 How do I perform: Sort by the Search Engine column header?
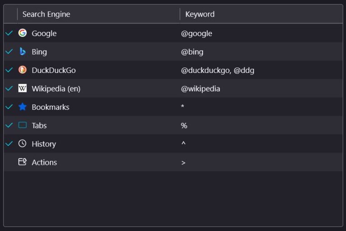coord(46,14)
